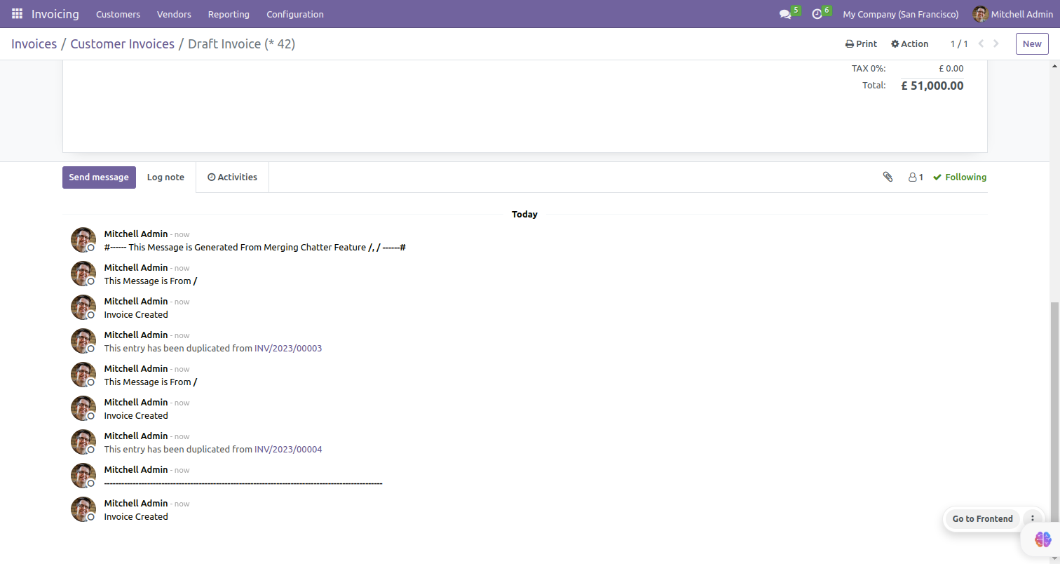Toggle the Following status button
The width and height of the screenshot is (1060, 564).
pos(960,177)
